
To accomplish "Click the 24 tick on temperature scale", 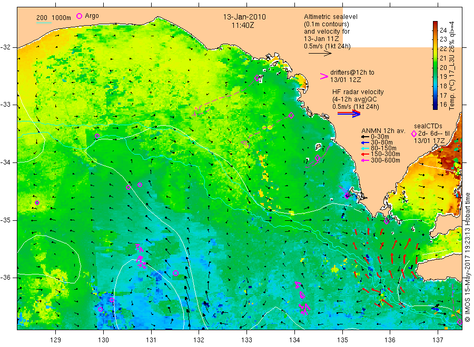I will tap(443, 30).
